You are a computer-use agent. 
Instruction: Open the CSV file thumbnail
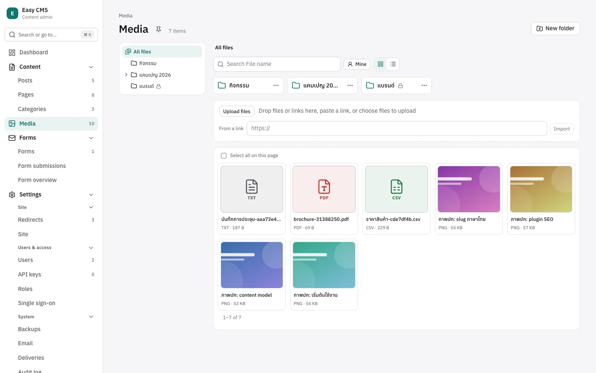pos(397,189)
